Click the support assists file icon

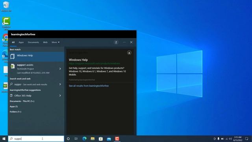(13, 66)
